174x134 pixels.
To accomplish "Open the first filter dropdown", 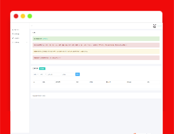I will pyautogui.click(x=36, y=74).
